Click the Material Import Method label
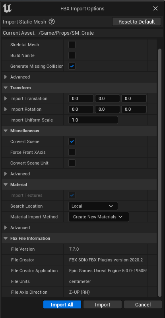This screenshot has width=165, height=318. click(34, 217)
